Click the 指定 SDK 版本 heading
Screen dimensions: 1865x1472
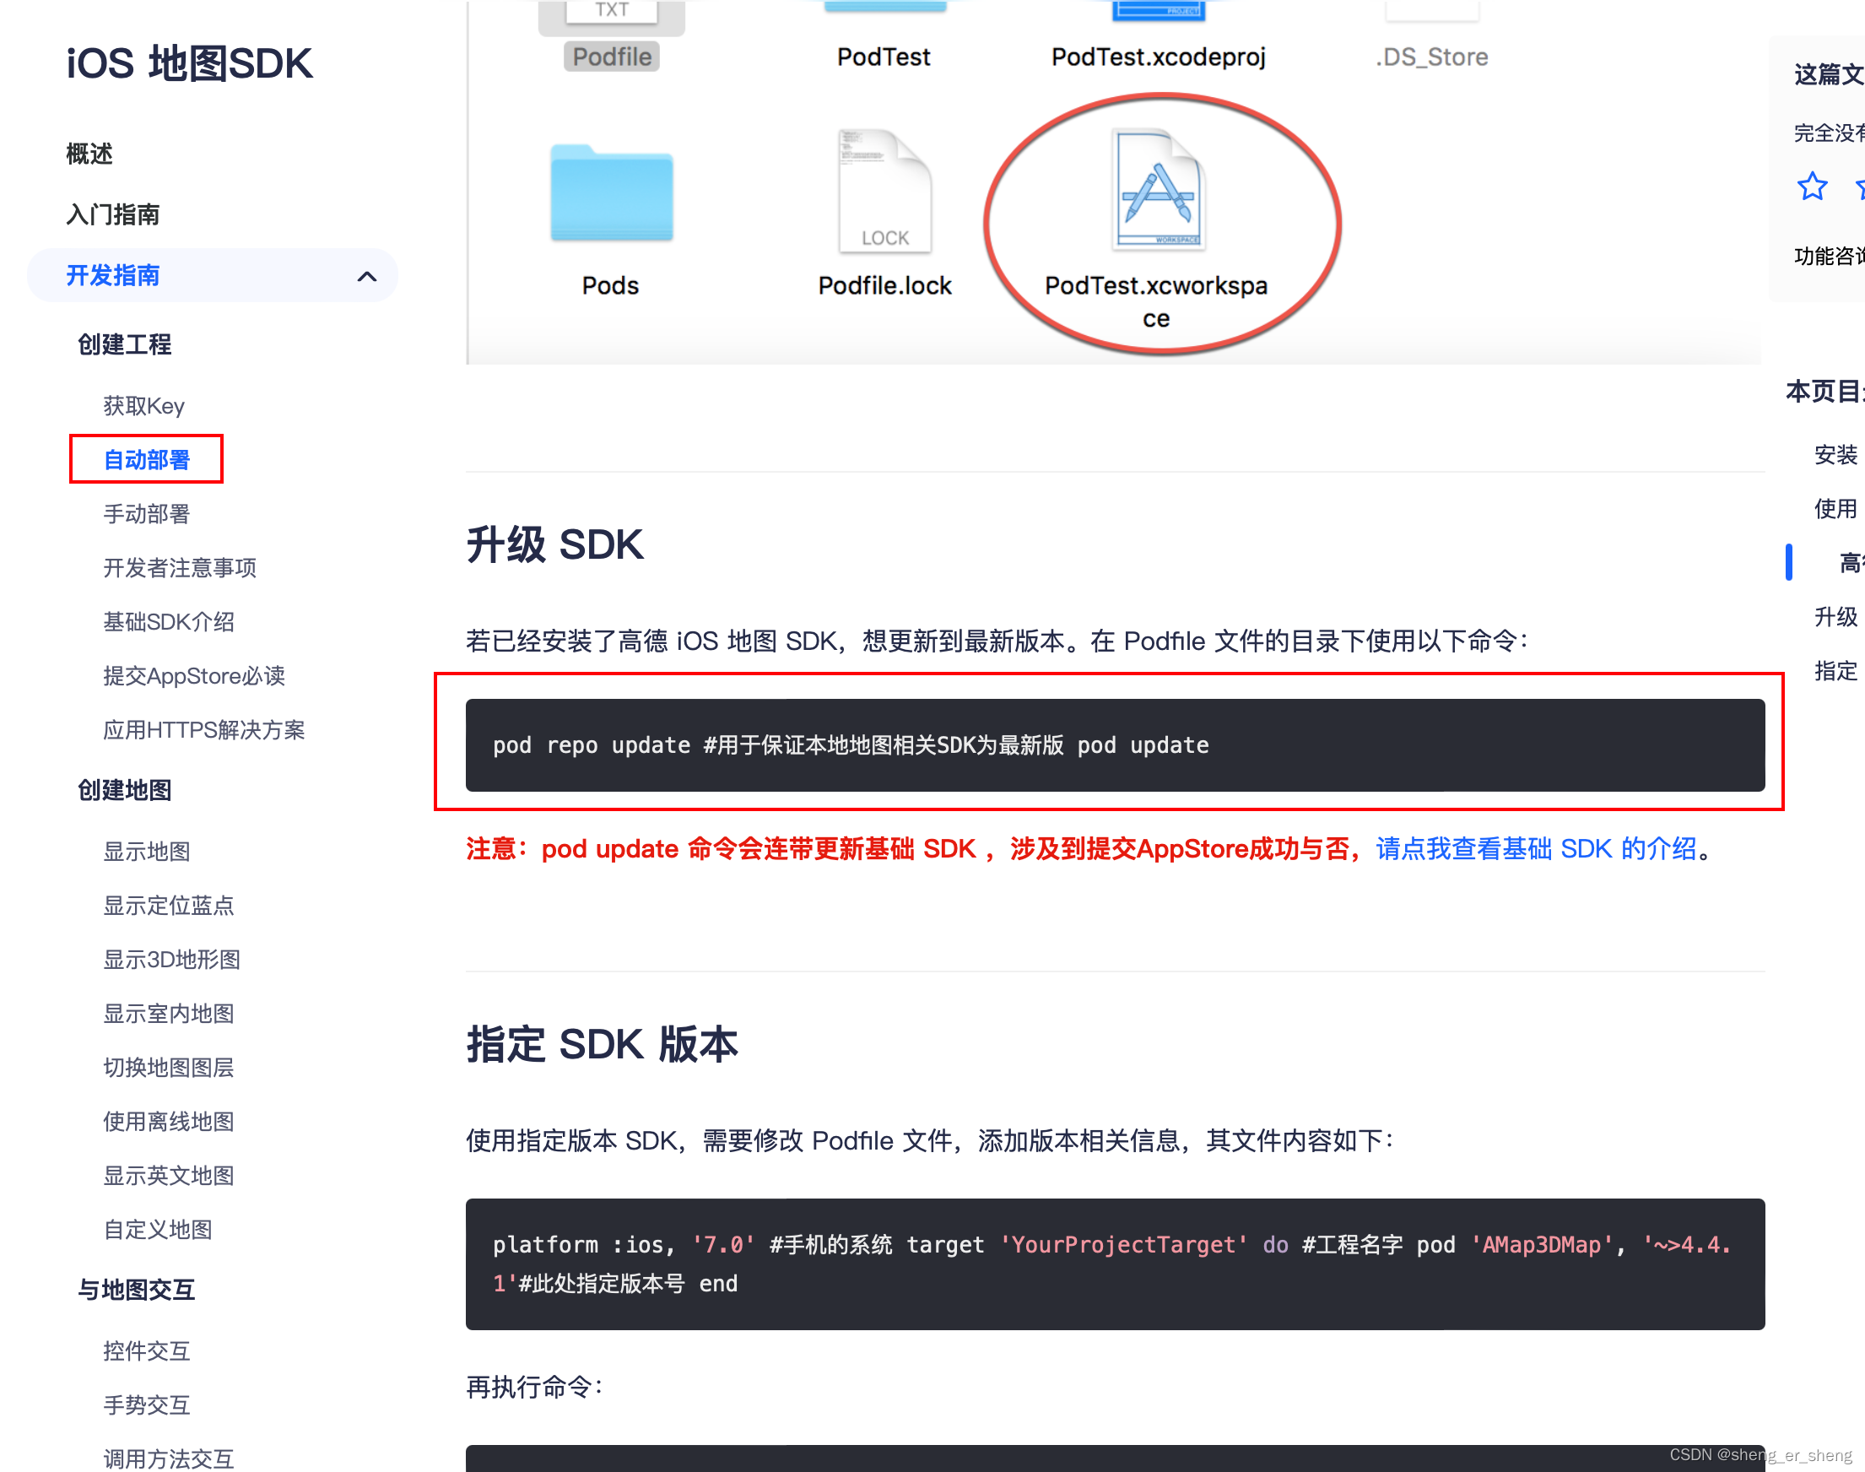click(x=603, y=1045)
